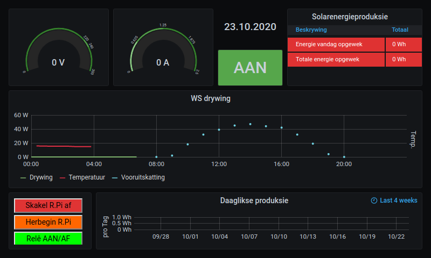The width and height of the screenshot is (431, 258).
Task: Toggle the Relè AAN/AF switch
Action: [x=49, y=238]
